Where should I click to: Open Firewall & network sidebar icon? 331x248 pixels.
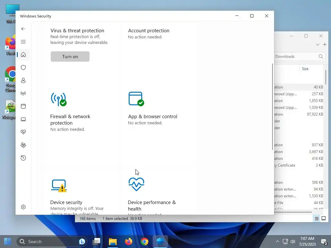[x=23, y=93]
